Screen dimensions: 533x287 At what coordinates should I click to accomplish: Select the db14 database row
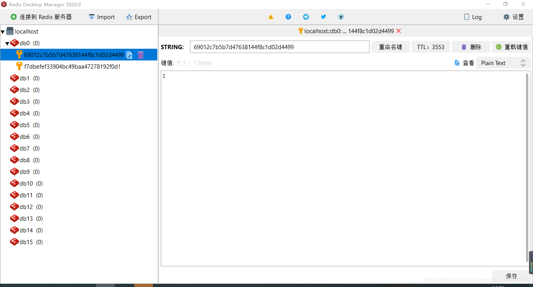[79, 230]
